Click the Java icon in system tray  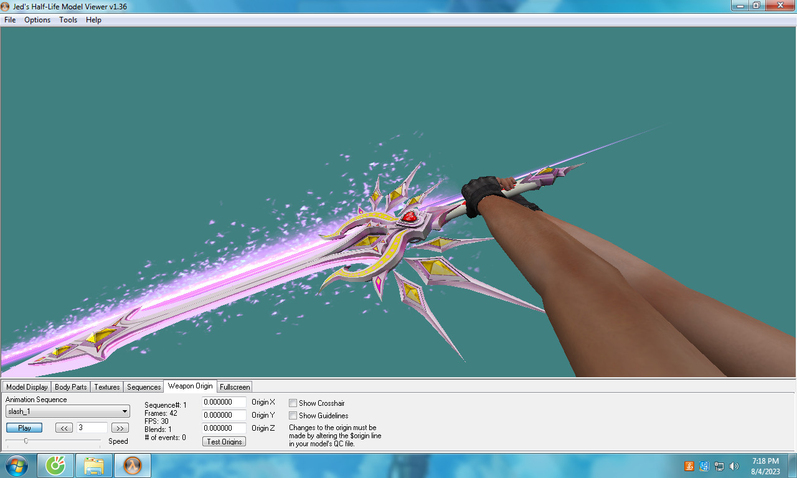[689, 466]
